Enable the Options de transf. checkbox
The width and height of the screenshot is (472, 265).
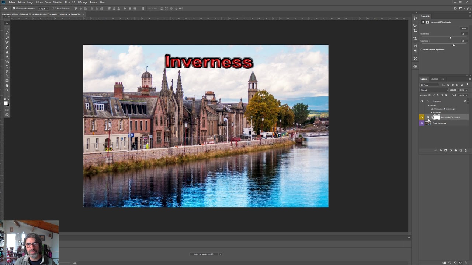tap(53, 8)
